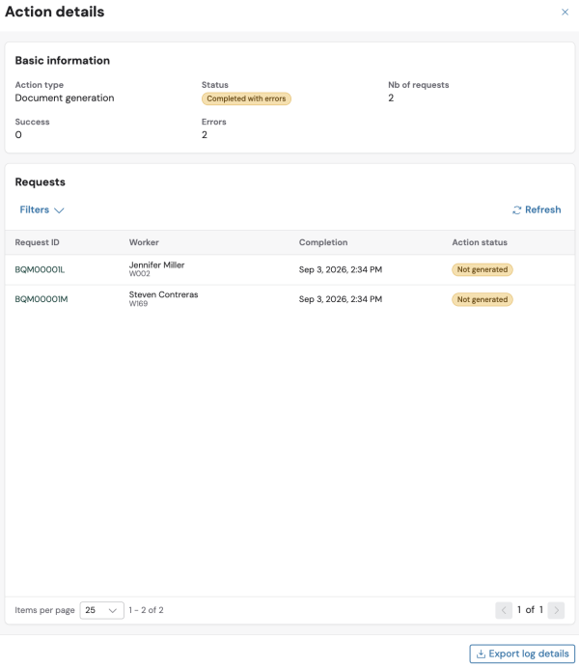Click the refresh arrows icon
Screen dimensions: 579x668
click(516, 210)
